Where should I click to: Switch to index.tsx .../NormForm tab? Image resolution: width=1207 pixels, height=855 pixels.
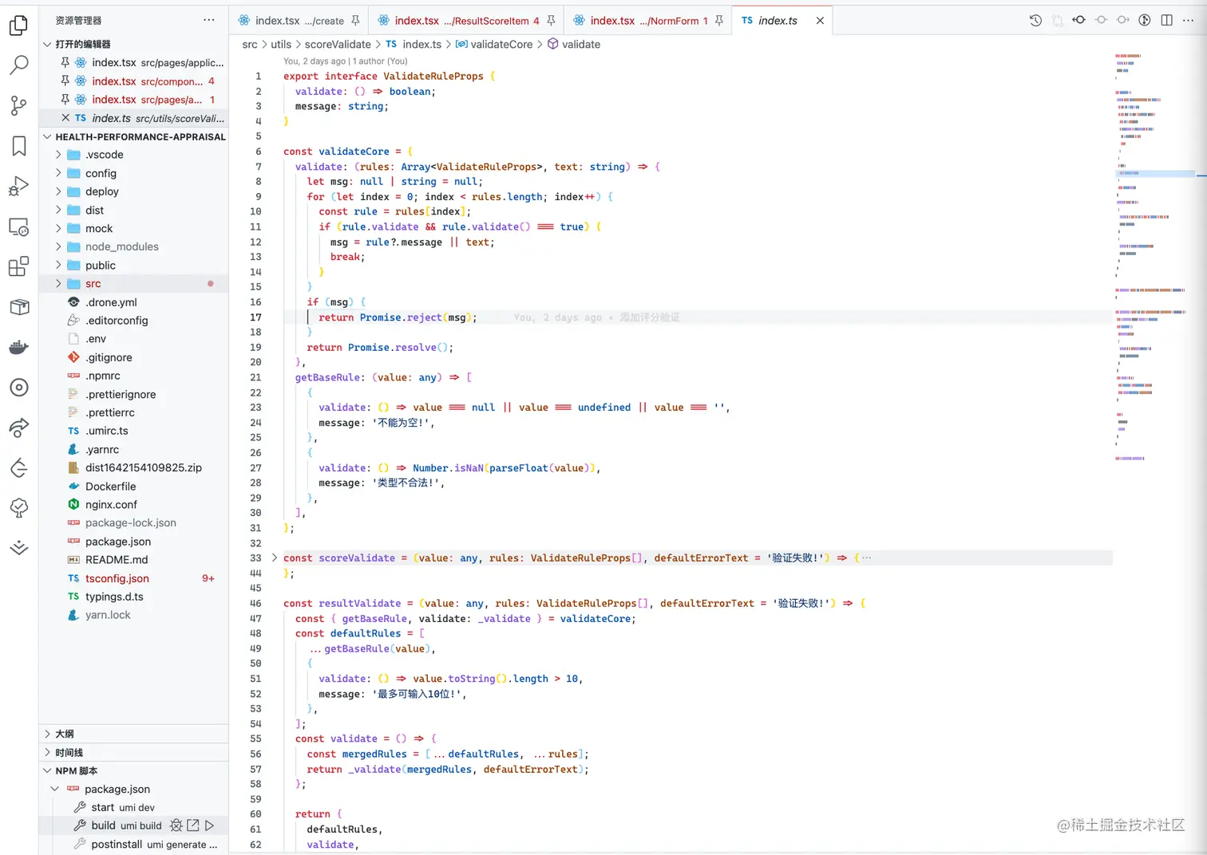point(649,21)
